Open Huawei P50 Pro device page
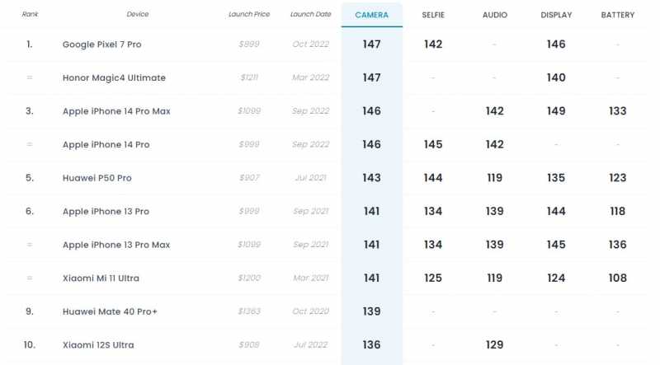 click(x=97, y=178)
